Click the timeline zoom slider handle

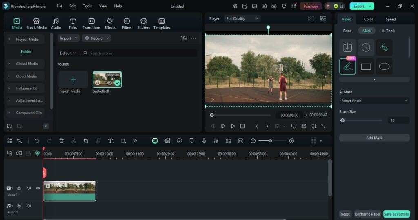click(x=270, y=141)
